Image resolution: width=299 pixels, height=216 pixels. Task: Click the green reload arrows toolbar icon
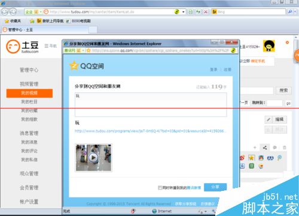click(198, 12)
